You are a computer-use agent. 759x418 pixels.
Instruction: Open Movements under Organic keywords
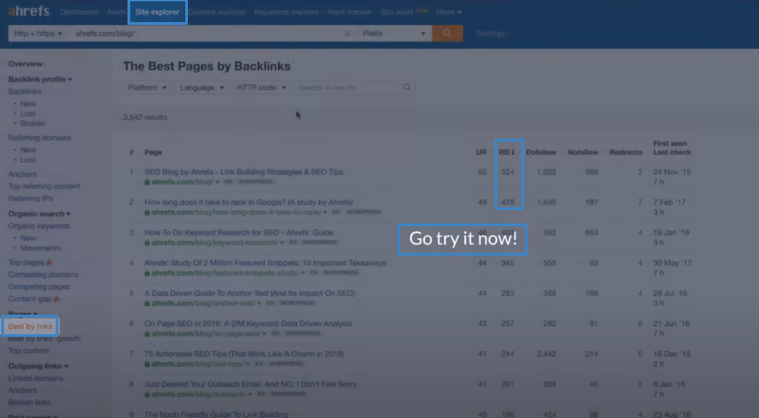41,248
